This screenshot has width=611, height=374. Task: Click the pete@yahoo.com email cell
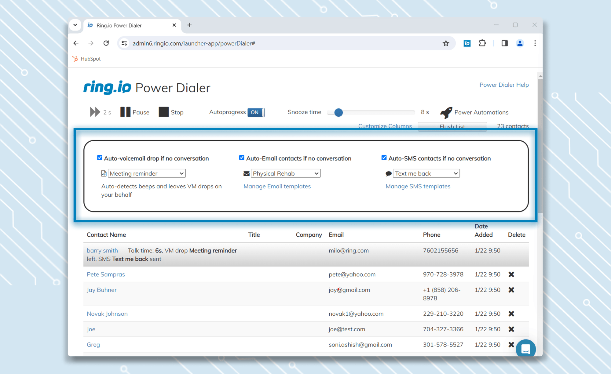[352, 274]
